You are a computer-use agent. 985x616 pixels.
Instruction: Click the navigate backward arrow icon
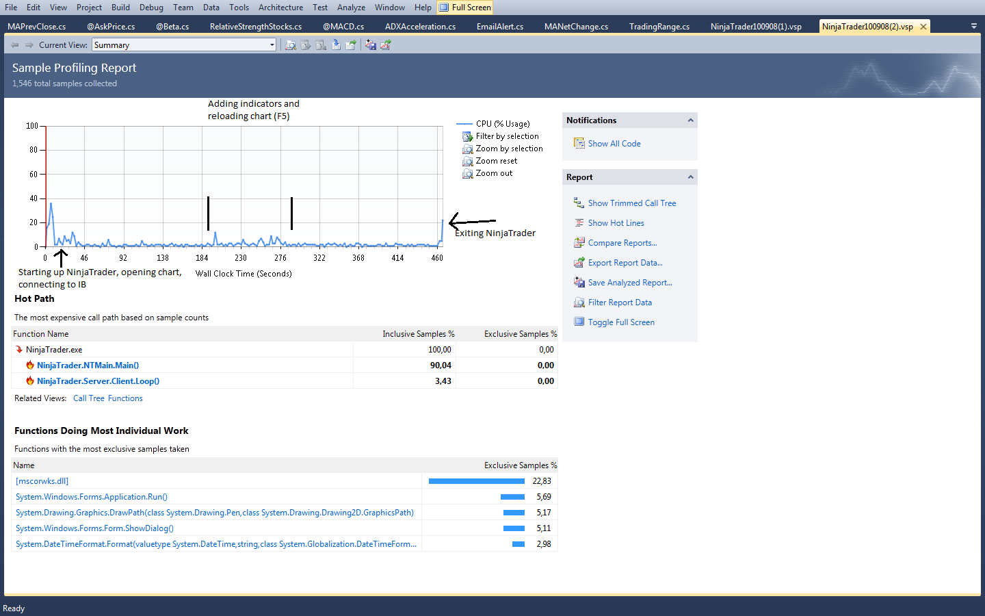[14, 45]
